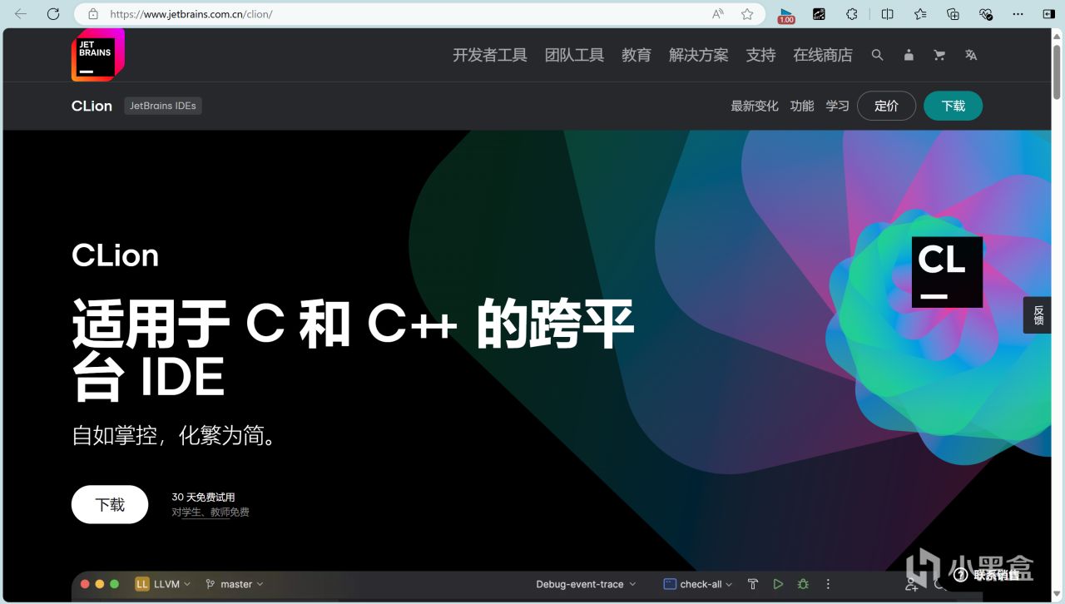
Task: Expand the master branch dropdown
Action: pos(235,584)
